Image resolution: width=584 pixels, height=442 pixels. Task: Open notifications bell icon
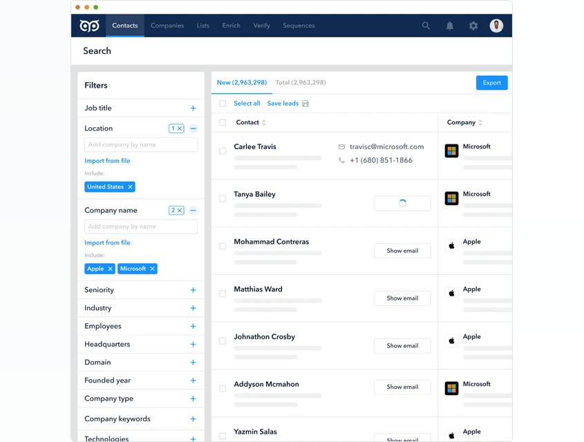point(450,26)
